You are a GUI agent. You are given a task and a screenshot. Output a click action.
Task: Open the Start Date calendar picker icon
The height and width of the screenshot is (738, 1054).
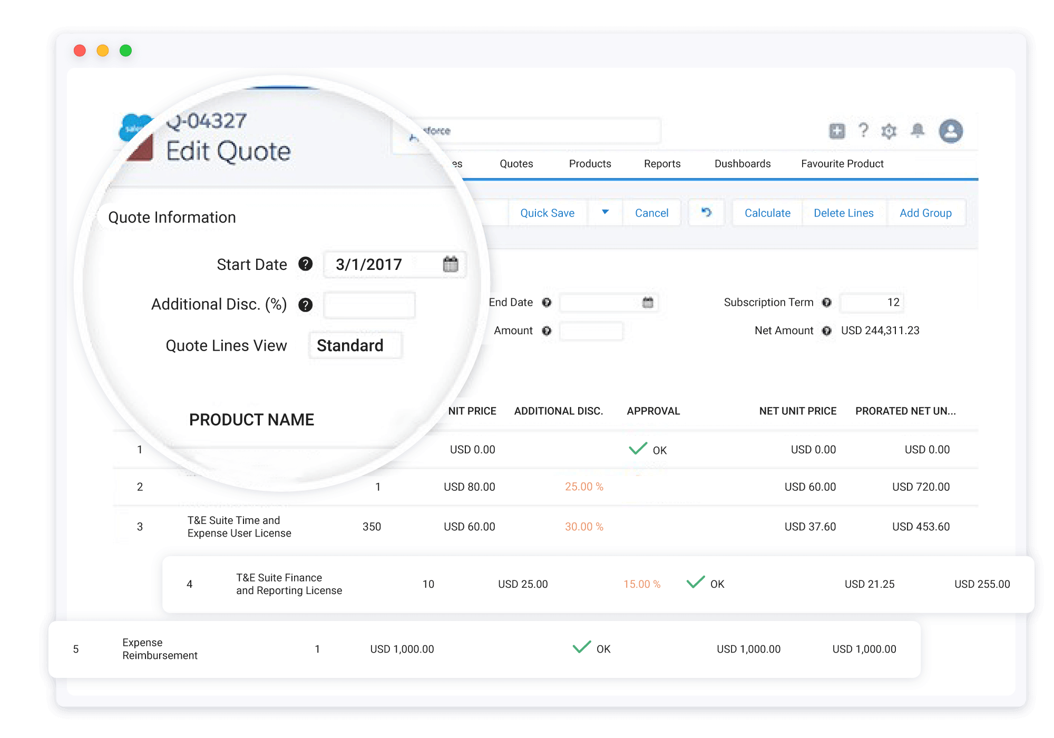coord(451,265)
